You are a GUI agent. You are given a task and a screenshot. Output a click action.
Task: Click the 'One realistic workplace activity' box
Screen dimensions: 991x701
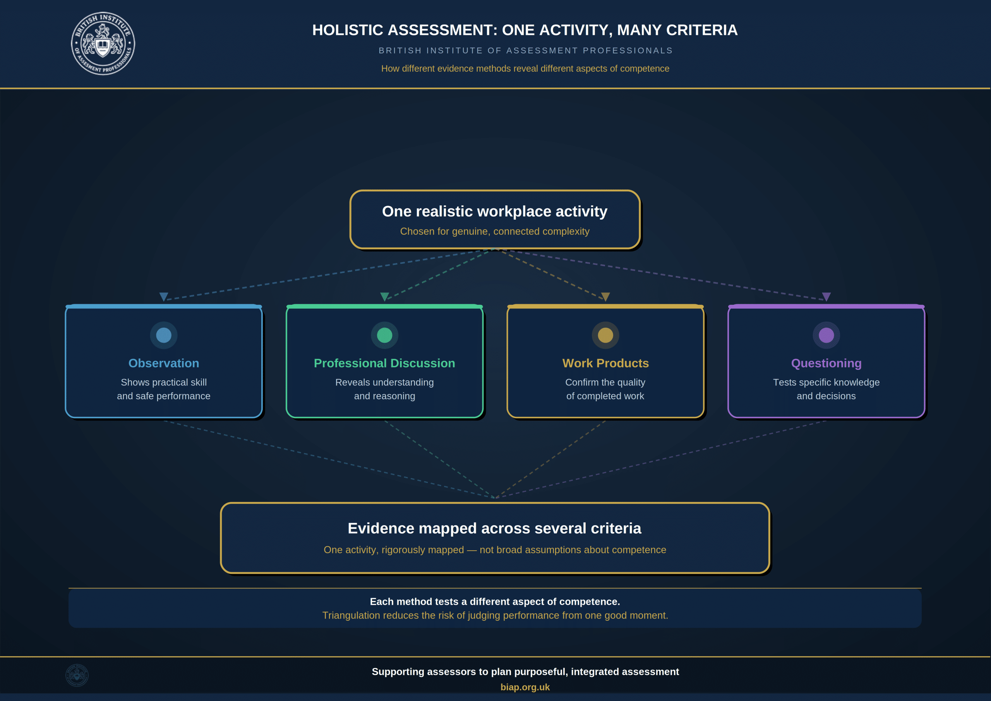pos(495,220)
